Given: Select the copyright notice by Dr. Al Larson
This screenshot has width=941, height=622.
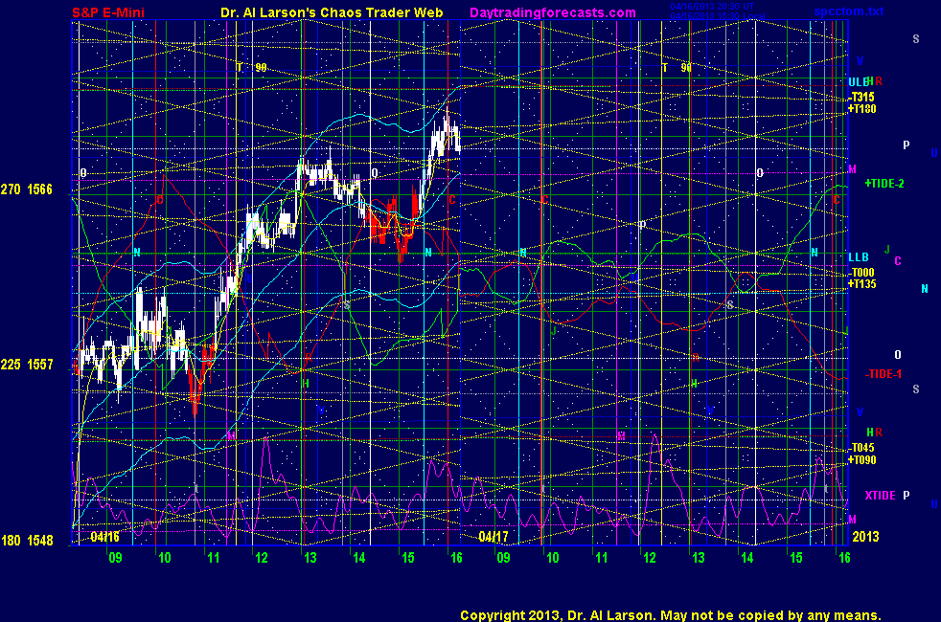Looking at the screenshot, I should pyautogui.click(x=671, y=615).
